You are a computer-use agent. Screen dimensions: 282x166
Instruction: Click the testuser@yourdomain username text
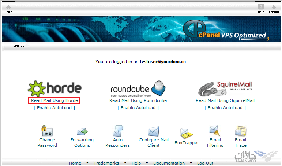point(163,62)
